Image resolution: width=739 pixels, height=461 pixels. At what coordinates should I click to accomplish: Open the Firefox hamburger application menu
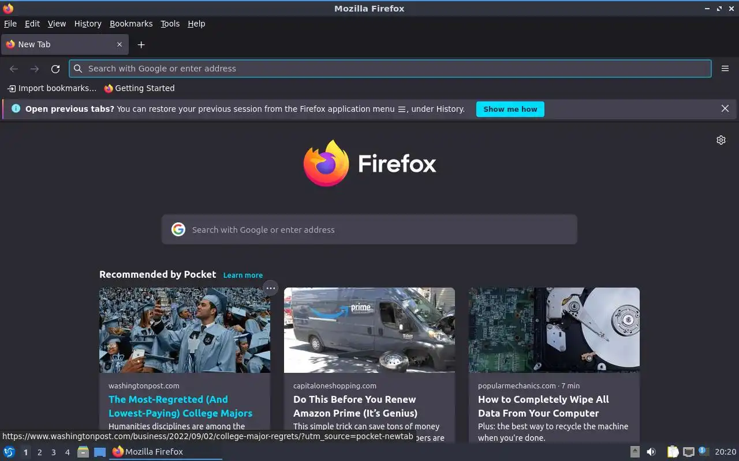(725, 69)
